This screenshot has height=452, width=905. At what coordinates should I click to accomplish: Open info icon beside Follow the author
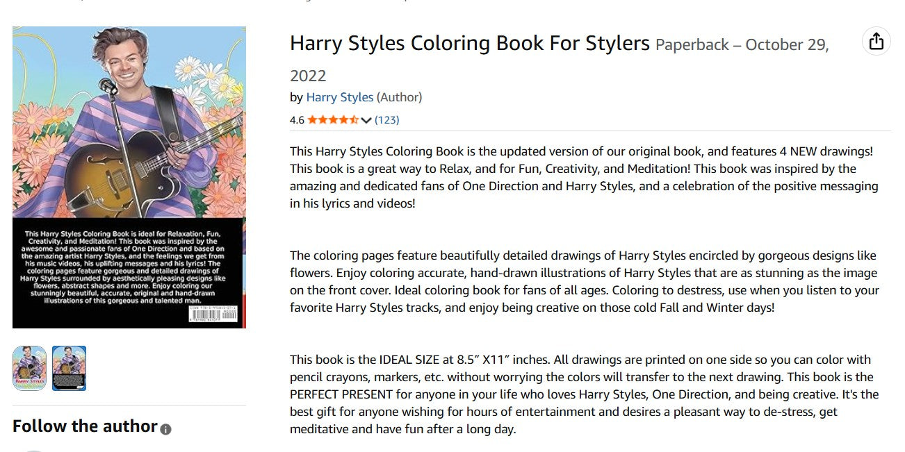click(165, 429)
